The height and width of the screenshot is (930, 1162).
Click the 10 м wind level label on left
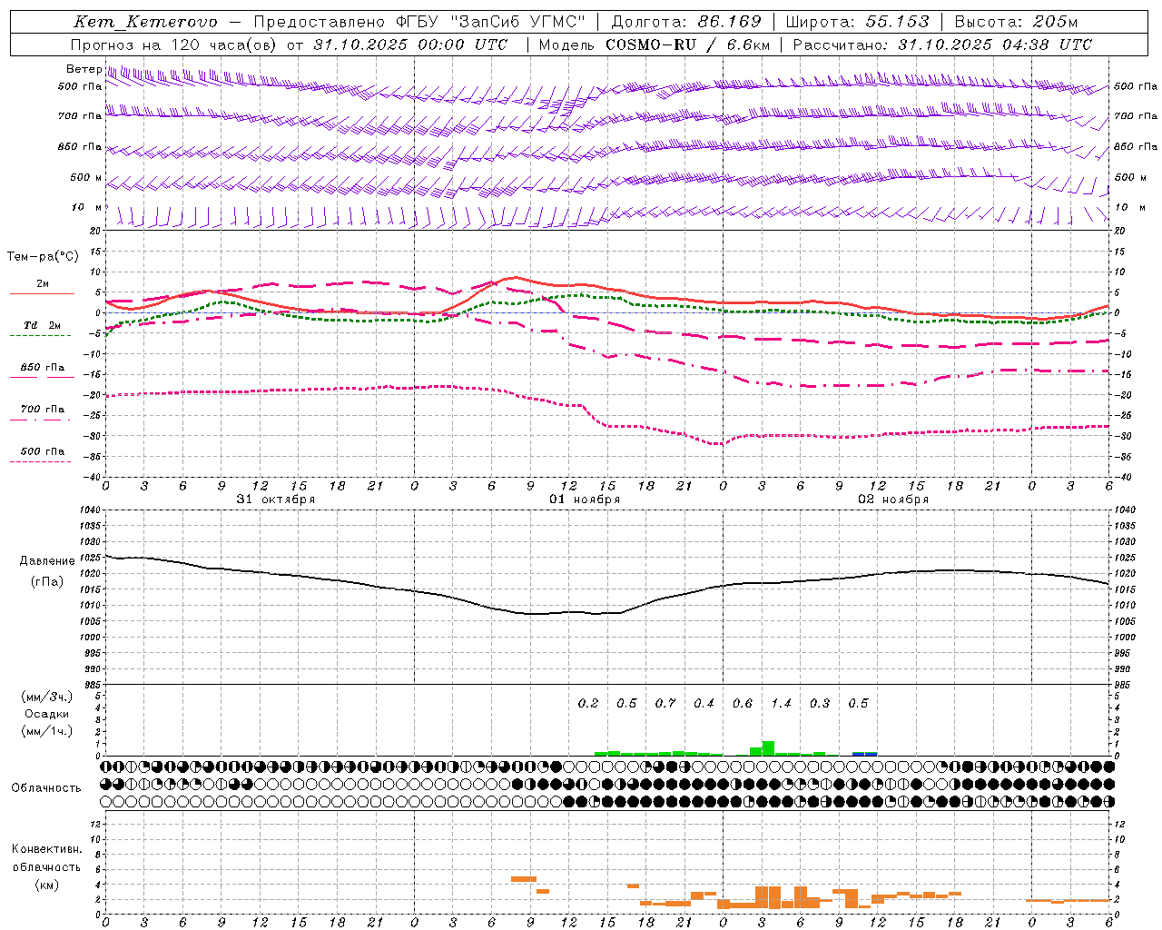coord(87,207)
